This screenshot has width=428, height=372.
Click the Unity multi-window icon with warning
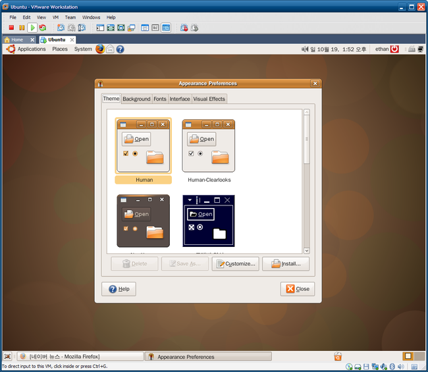click(131, 28)
